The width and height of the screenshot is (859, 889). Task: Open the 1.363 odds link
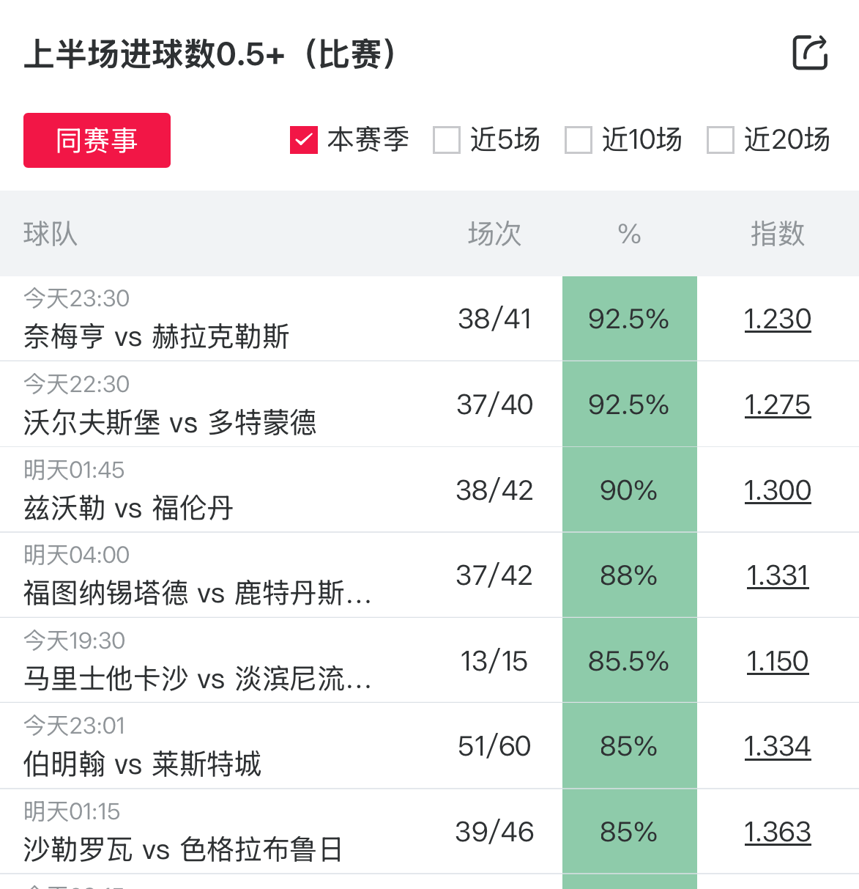tap(777, 832)
